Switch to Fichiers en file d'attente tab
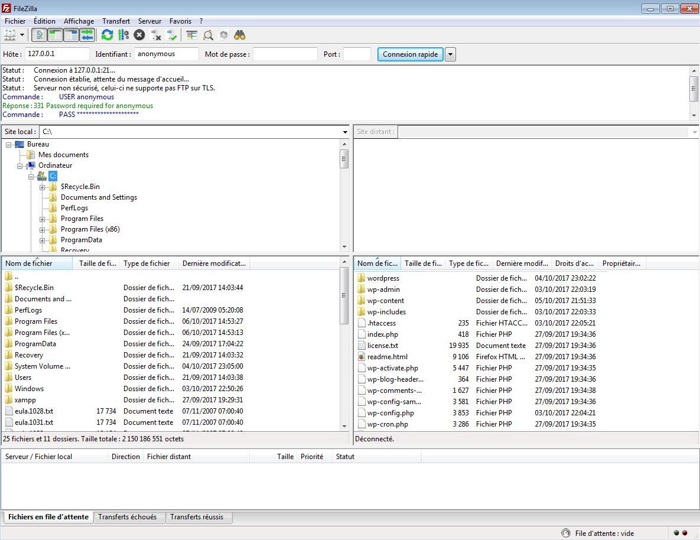This screenshot has width=700, height=540. [48, 517]
